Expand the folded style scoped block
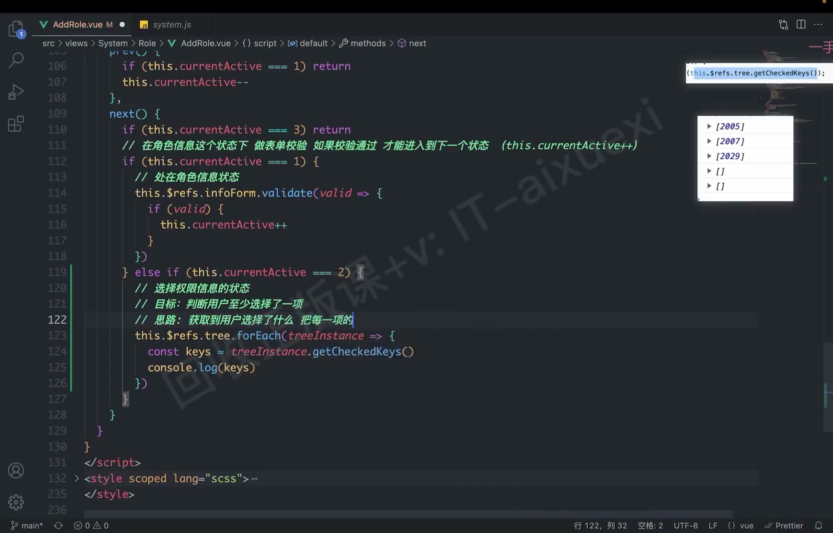Image resolution: width=833 pixels, height=533 pixels. pos(77,478)
